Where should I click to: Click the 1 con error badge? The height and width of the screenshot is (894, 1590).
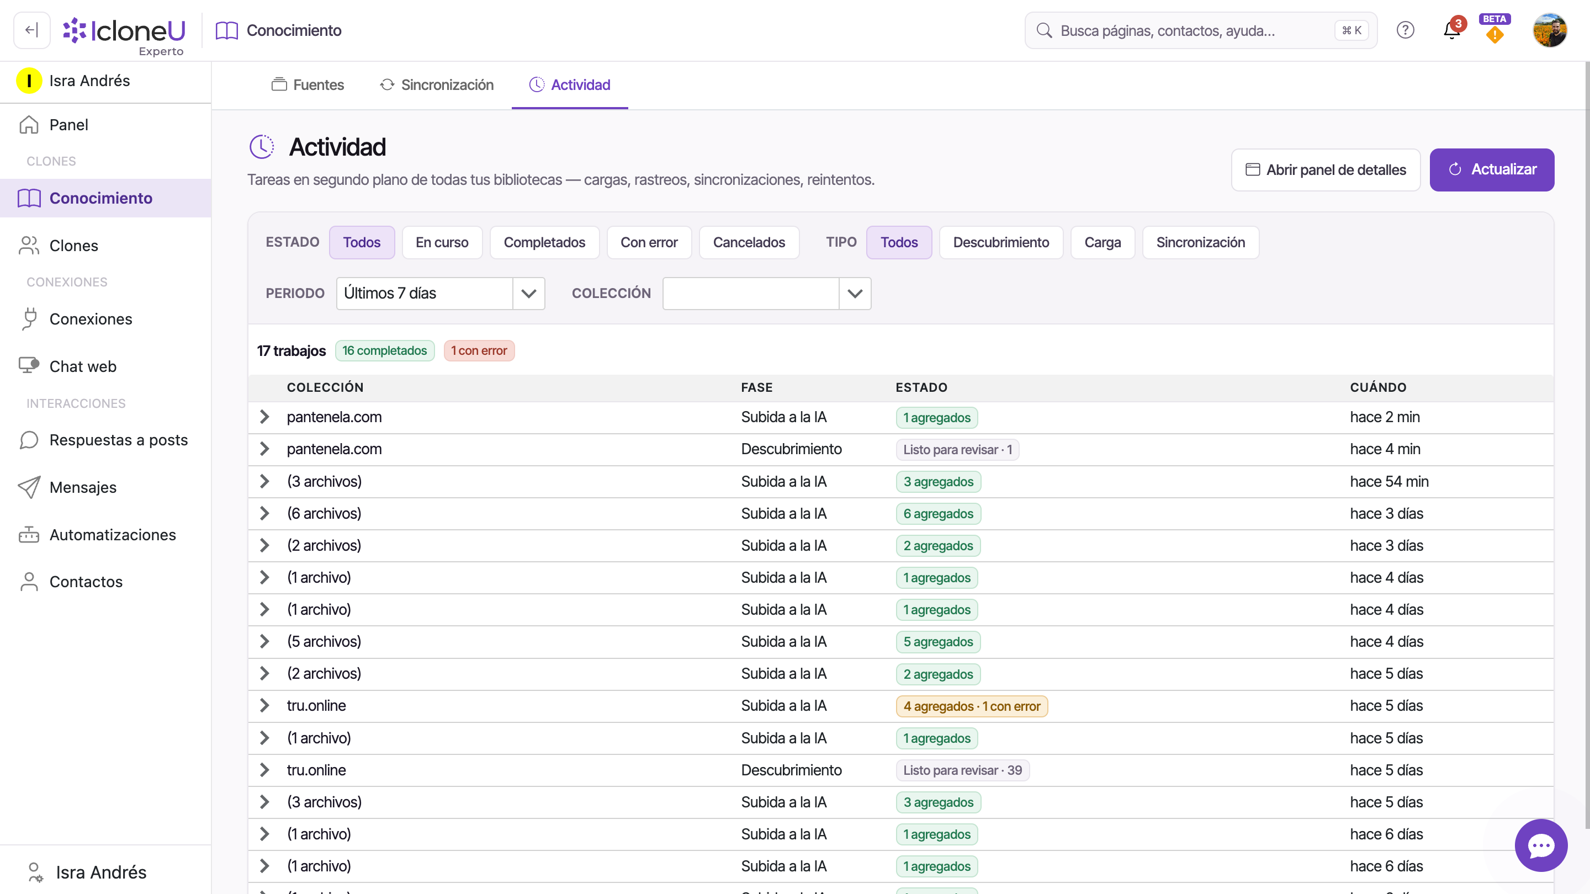coord(479,351)
